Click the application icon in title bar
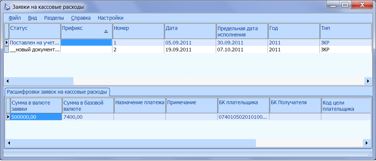Viewport: 376px width, 161px height. click(x=7, y=7)
